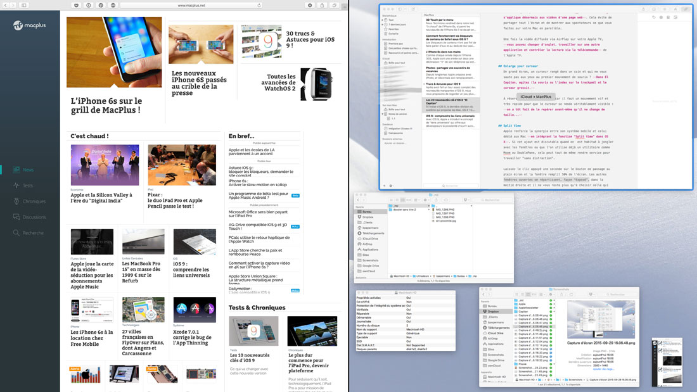The image size is (697, 392).
Task: Open a new Safari tab with plus
Action: [x=345, y=6]
